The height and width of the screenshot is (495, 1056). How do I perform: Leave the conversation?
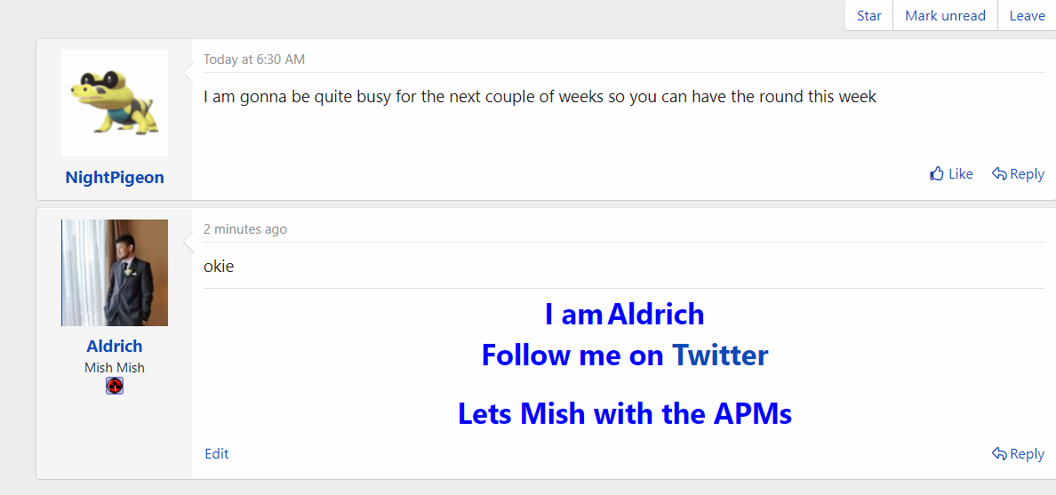coord(1027,15)
